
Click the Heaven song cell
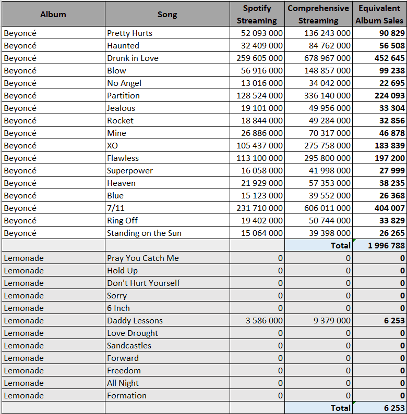pyautogui.click(x=167, y=183)
